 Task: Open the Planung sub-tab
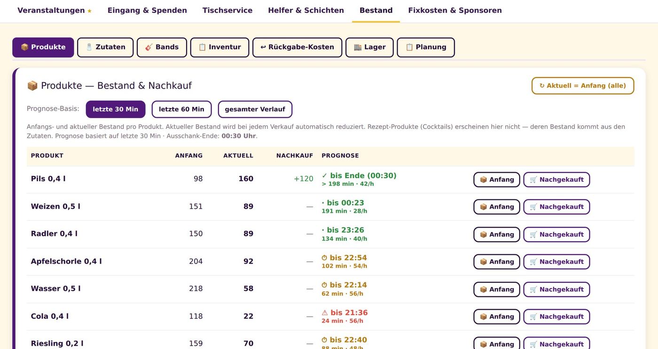click(426, 47)
